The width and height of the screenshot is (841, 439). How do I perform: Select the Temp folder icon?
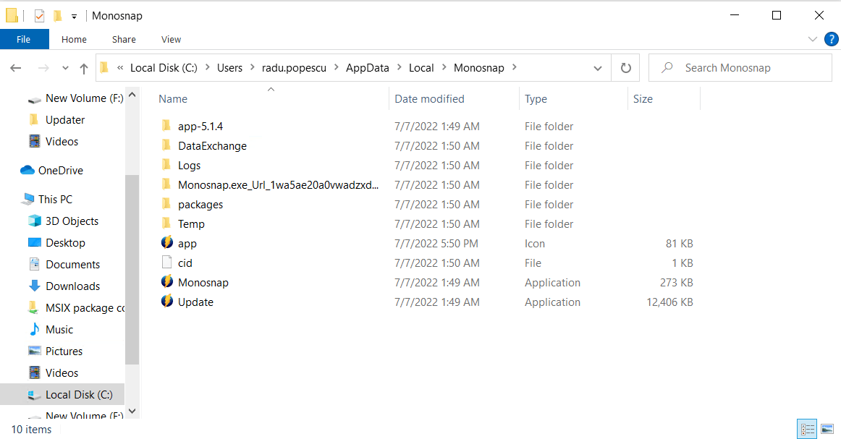tap(166, 223)
